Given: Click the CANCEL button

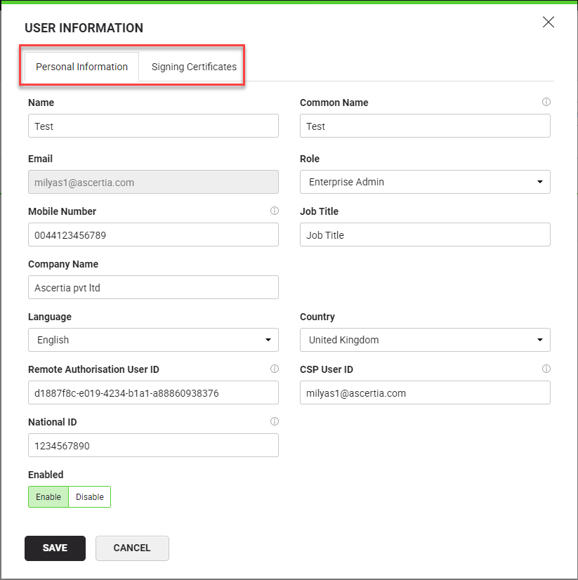Looking at the screenshot, I should (x=132, y=548).
